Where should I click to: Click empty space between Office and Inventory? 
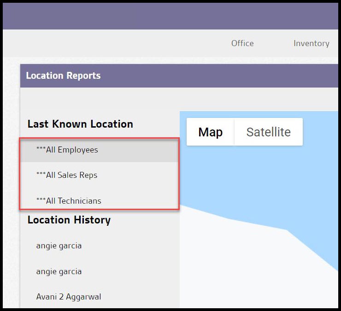[x=274, y=43]
